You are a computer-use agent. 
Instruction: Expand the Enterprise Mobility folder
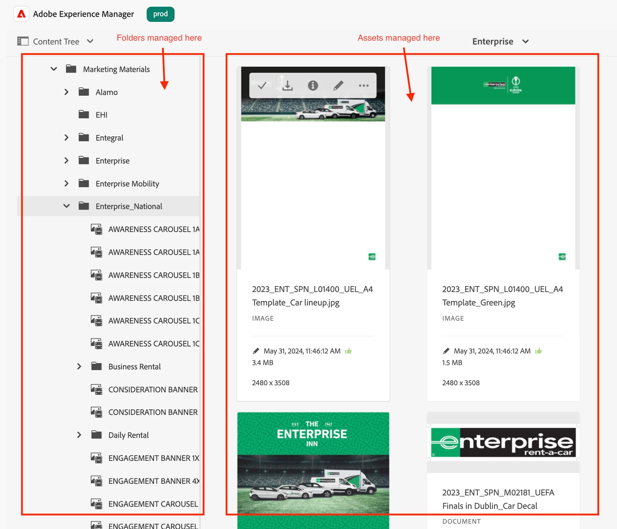[x=66, y=183]
